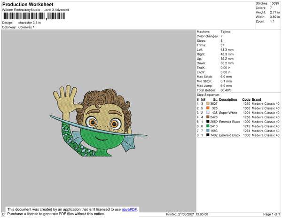The width and height of the screenshot is (282, 218).
Task: Click the Width value '3.80 in'
Action: 275,17
